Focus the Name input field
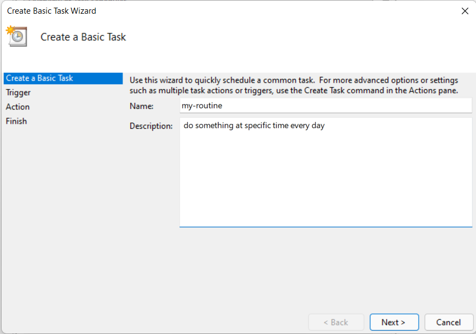Viewport: 476px width, 334px height. pyautogui.click(x=326, y=106)
